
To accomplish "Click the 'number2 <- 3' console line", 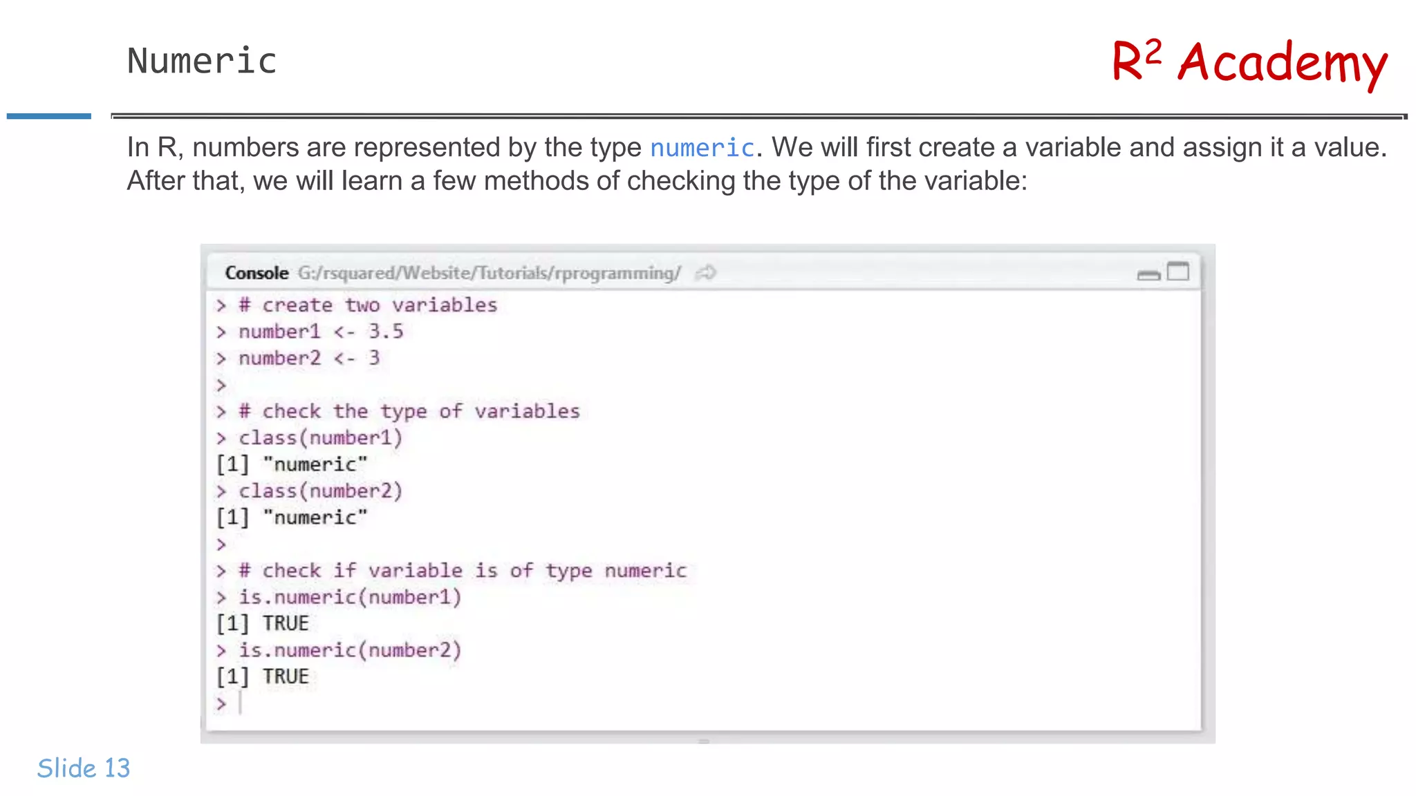I will tap(308, 358).
